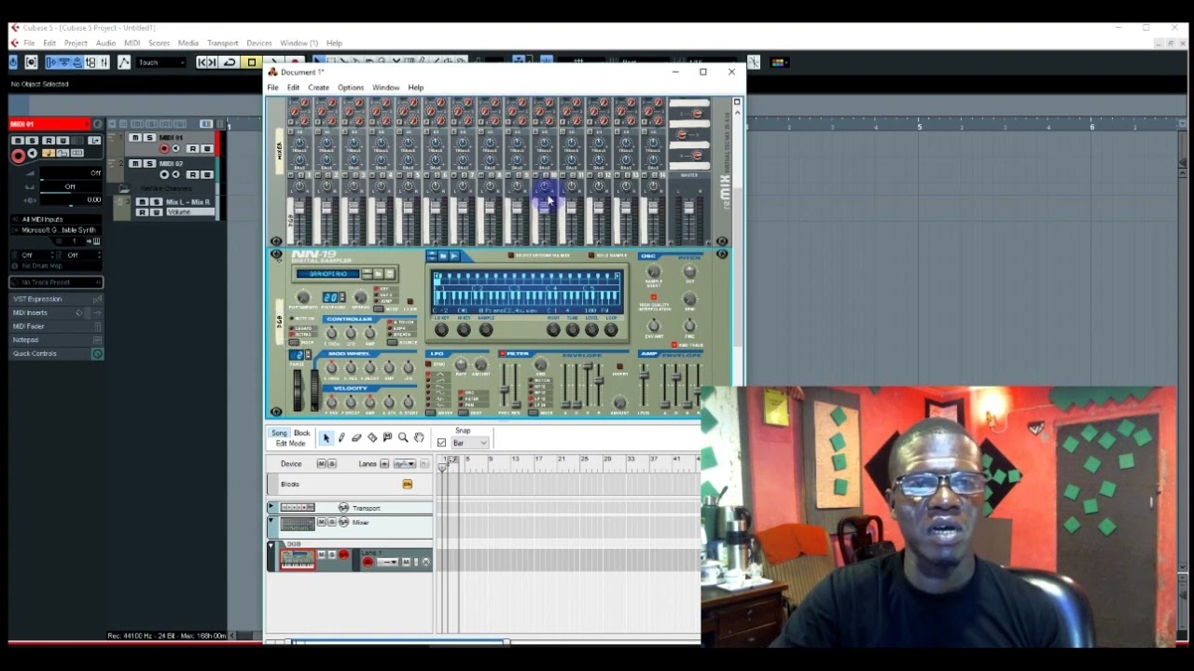Click the Notepad inspector section

pyautogui.click(x=56, y=340)
